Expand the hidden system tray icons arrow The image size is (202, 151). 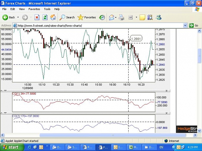tap(174, 147)
